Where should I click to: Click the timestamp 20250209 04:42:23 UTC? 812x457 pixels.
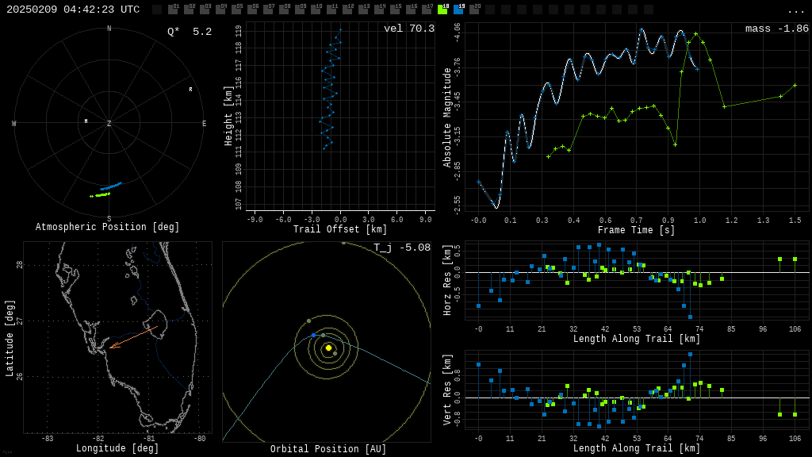pyautogui.click(x=73, y=10)
